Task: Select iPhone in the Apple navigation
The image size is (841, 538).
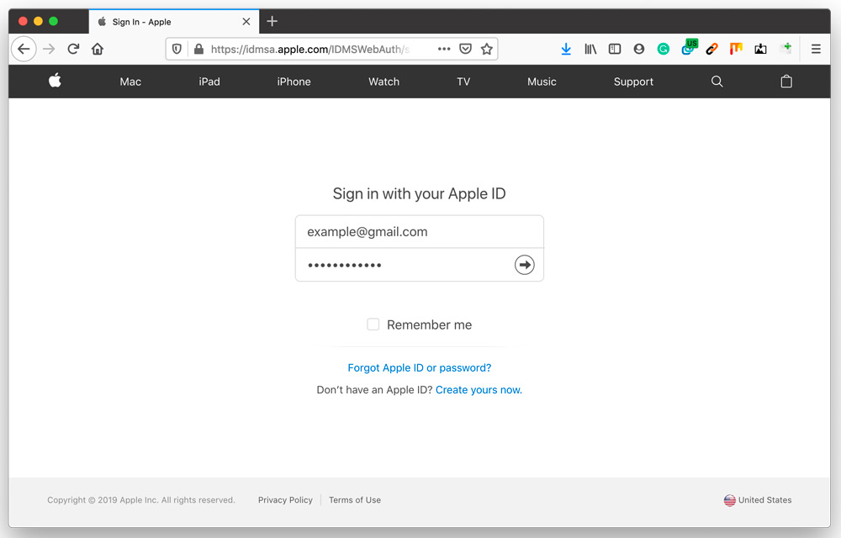Action: tap(294, 82)
